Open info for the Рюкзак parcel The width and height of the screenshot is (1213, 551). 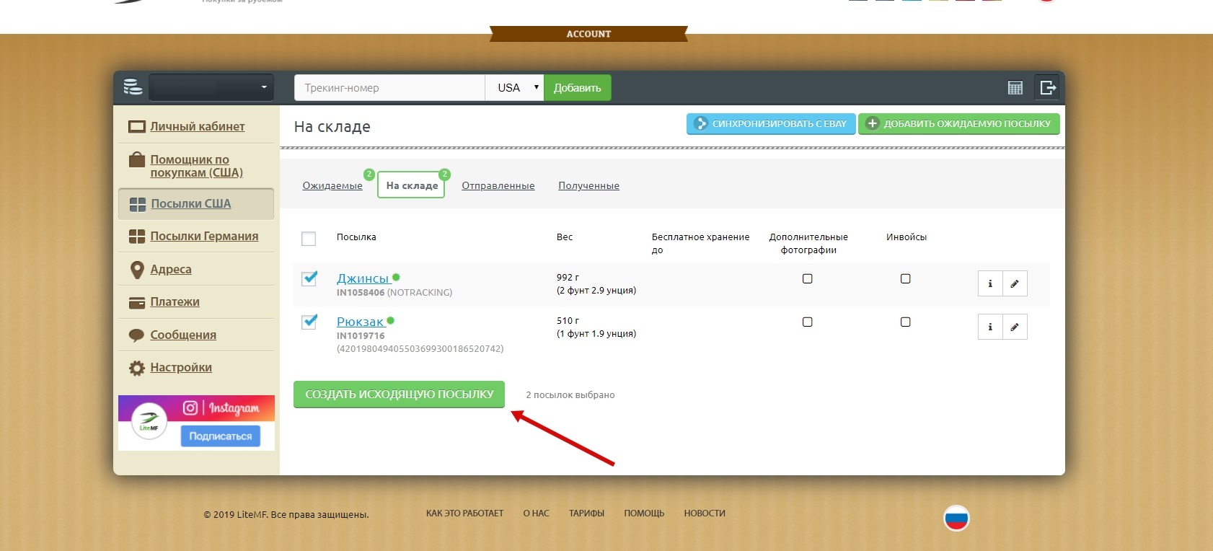(990, 327)
